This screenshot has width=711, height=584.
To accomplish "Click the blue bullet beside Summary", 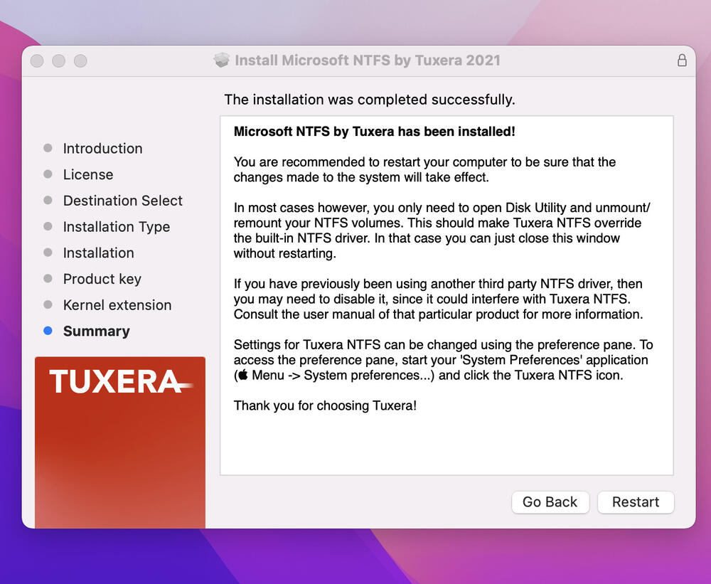I will point(48,331).
